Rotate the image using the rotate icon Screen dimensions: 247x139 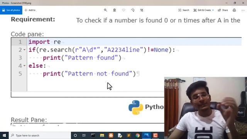133,10
